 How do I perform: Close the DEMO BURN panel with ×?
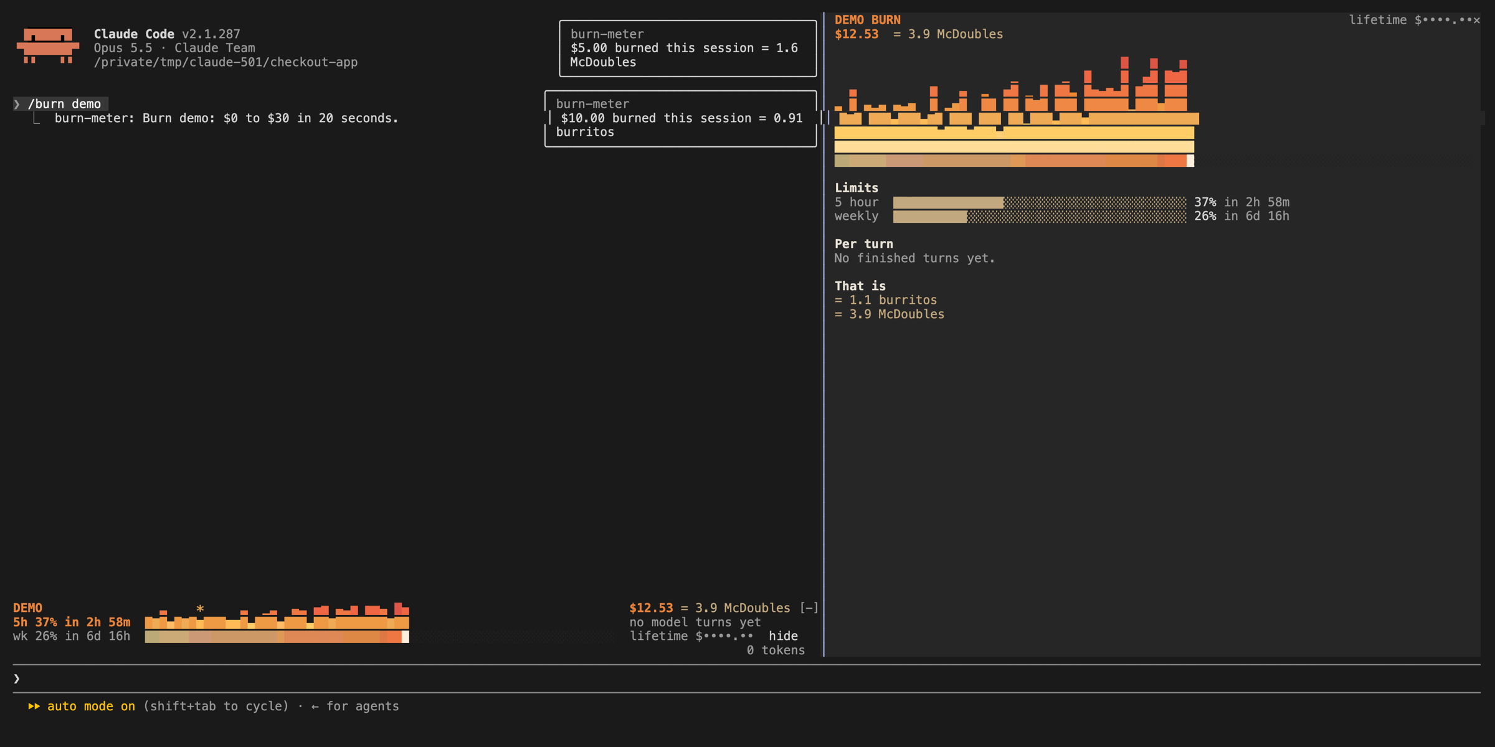point(1476,20)
